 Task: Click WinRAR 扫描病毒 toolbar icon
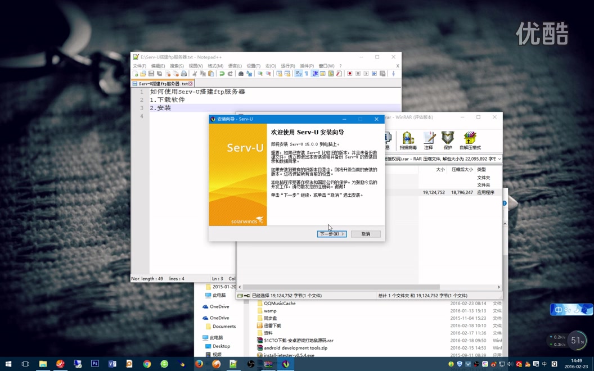coord(408,141)
